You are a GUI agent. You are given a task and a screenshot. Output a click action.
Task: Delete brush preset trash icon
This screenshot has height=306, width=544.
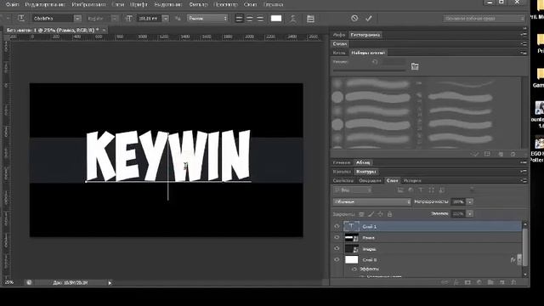click(x=513, y=154)
